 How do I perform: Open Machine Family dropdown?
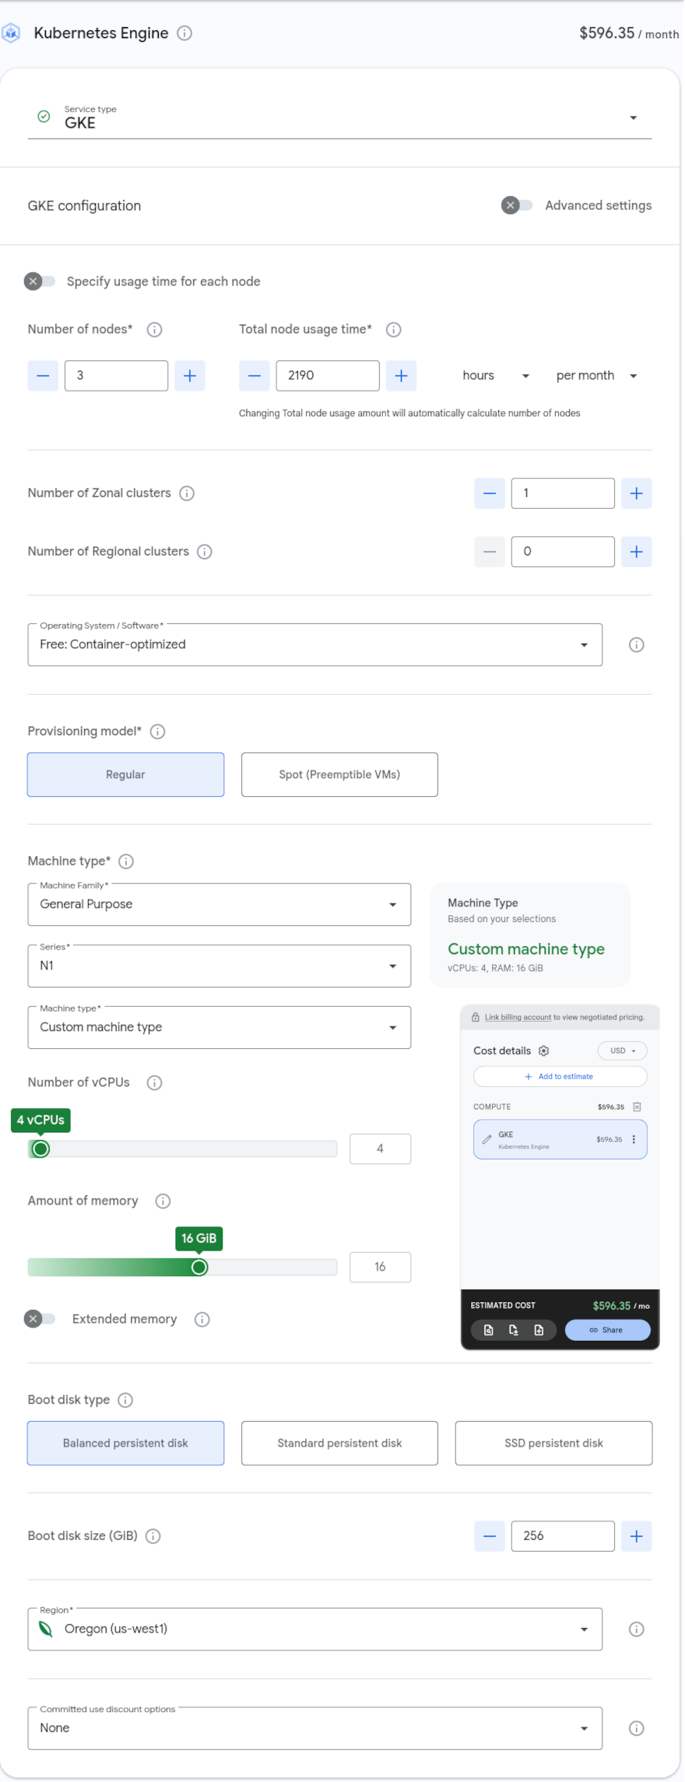click(220, 905)
